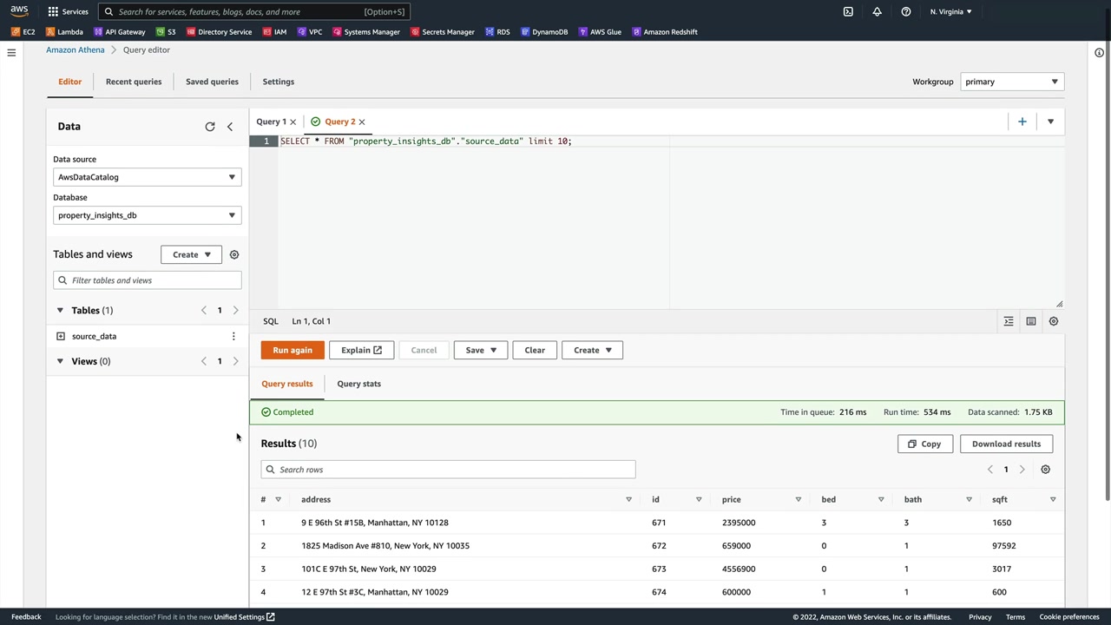Open the Workgroup primary dropdown
1111x625 pixels.
tap(1011, 82)
